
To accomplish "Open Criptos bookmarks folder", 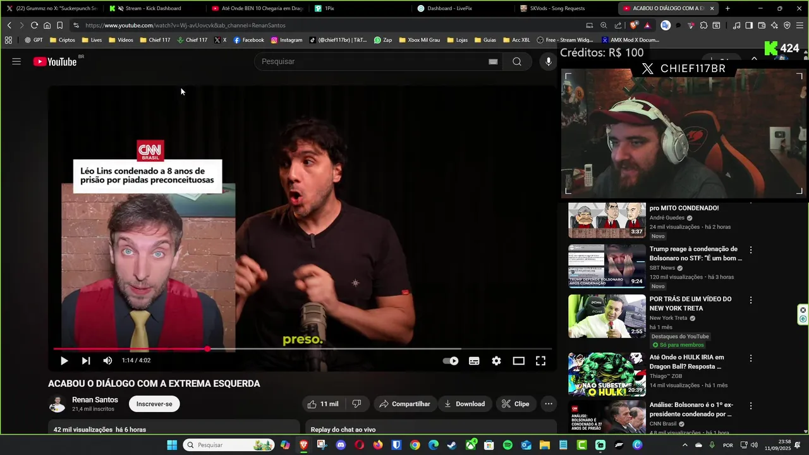I will point(62,40).
